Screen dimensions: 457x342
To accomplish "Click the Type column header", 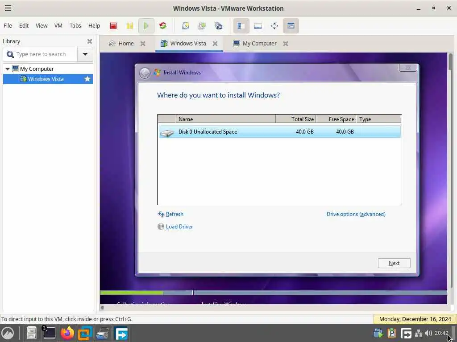I will coord(378,119).
